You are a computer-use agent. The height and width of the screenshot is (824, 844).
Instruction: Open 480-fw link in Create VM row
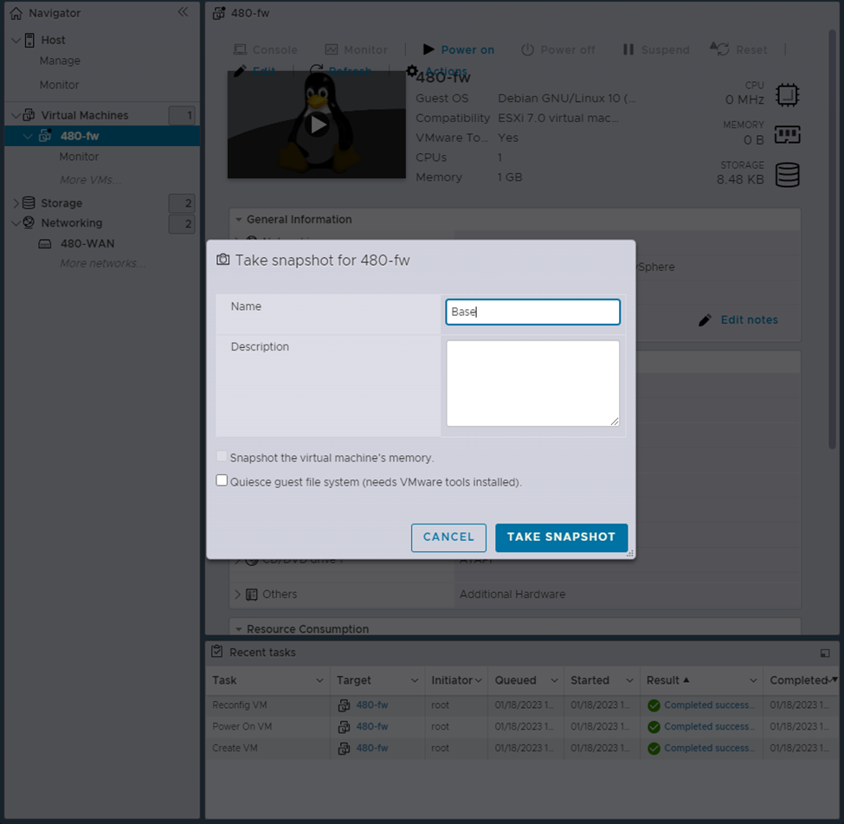(372, 748)
